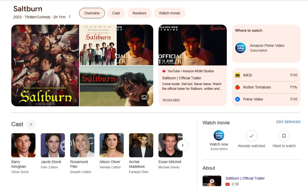Image resolution: width=308 pixels, height=189 pixels.
Task: Click the name Alison Oliver
Action: click(110, 162)
